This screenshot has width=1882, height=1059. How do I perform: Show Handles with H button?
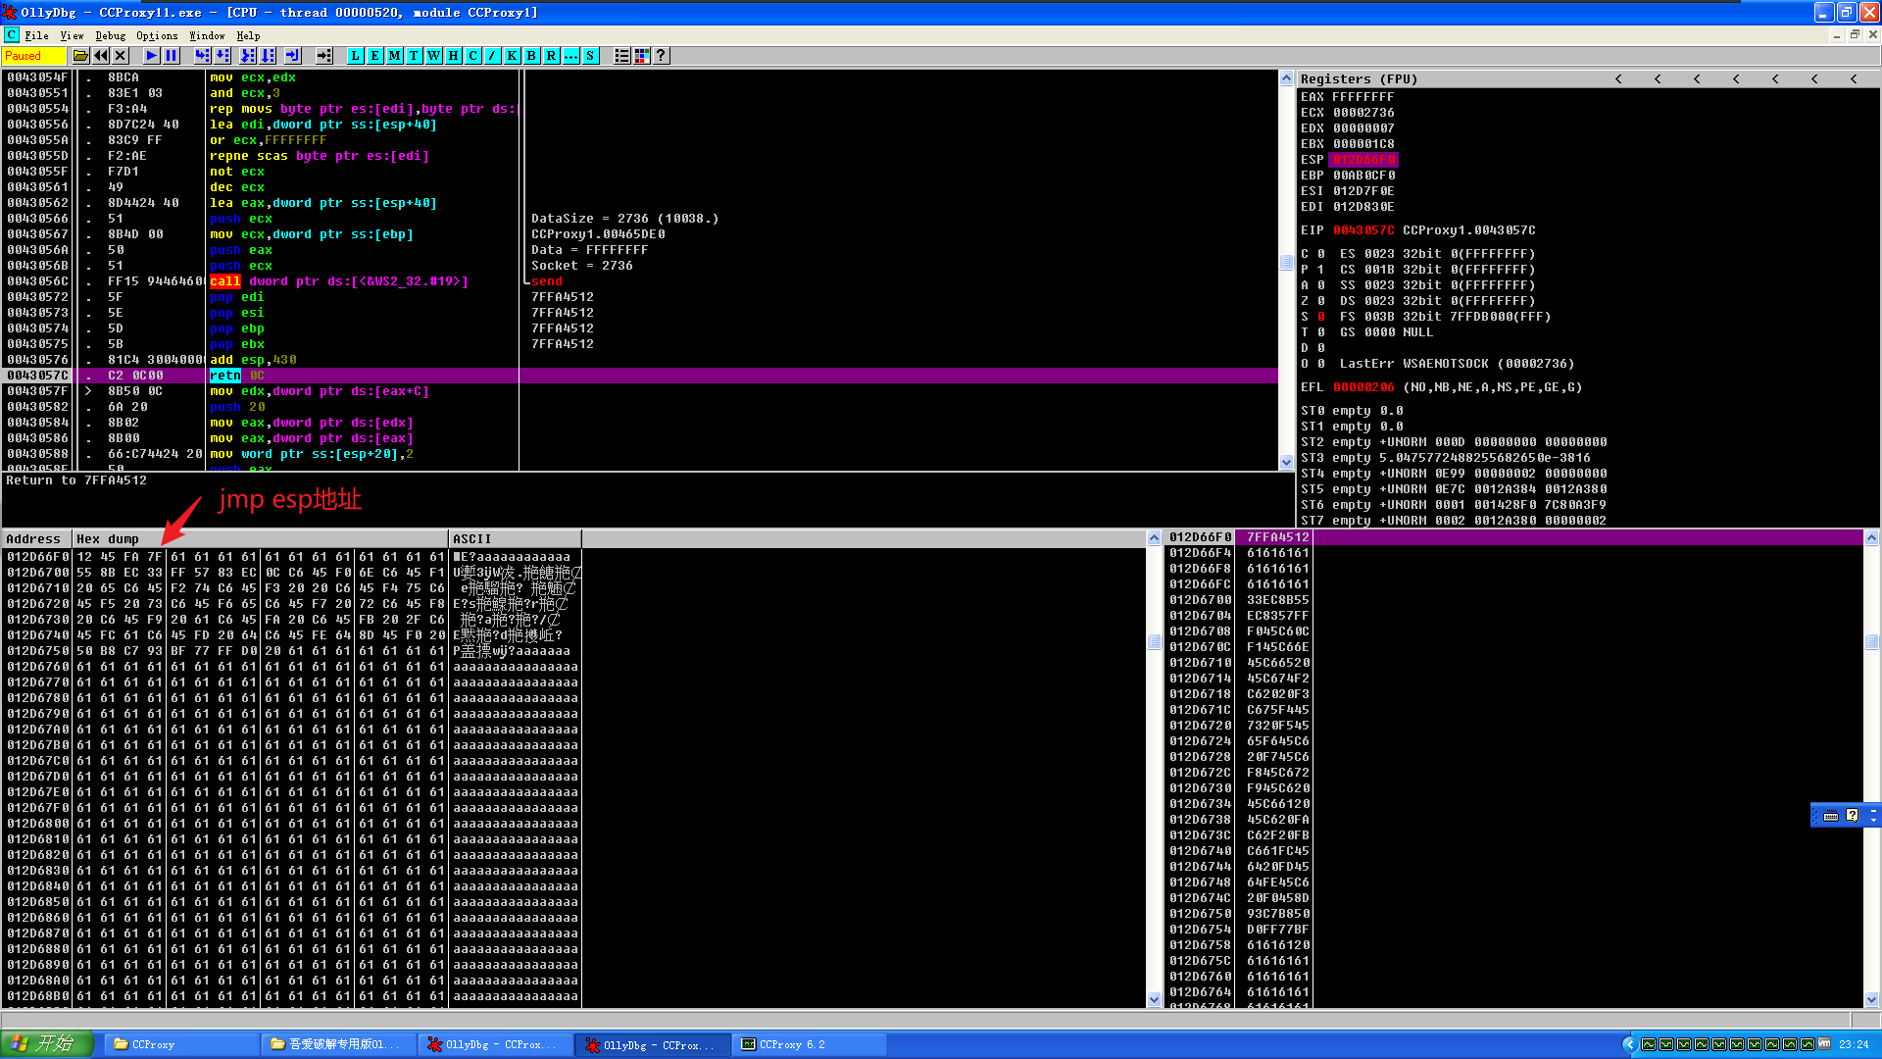[453, 56]
